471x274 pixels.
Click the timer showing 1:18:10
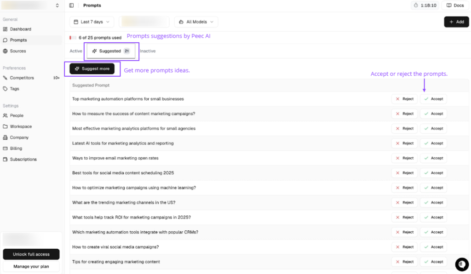pyautogui.click(x=425, y=6)
